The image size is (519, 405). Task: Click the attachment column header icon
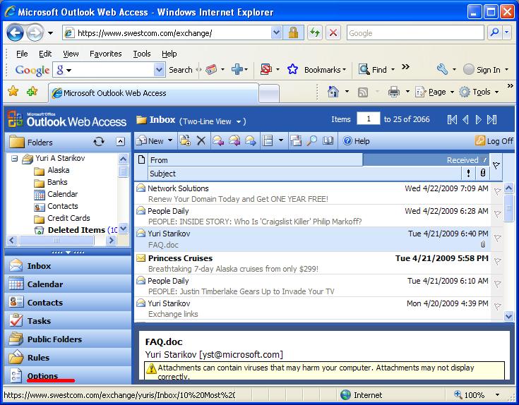[483, 173]
